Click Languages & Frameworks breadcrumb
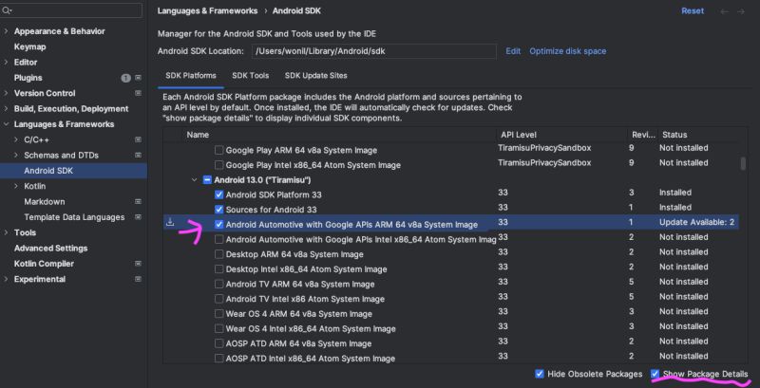Image resolution: width=760 pixels, height=388 pixels. (x=207, y=10)
